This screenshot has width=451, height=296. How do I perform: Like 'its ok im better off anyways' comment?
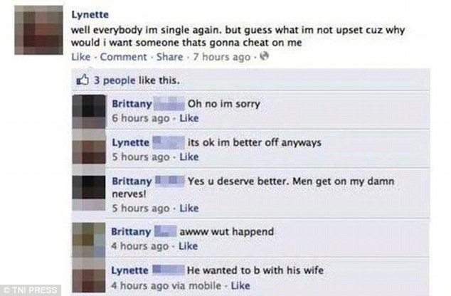click(x=189, y=157)
